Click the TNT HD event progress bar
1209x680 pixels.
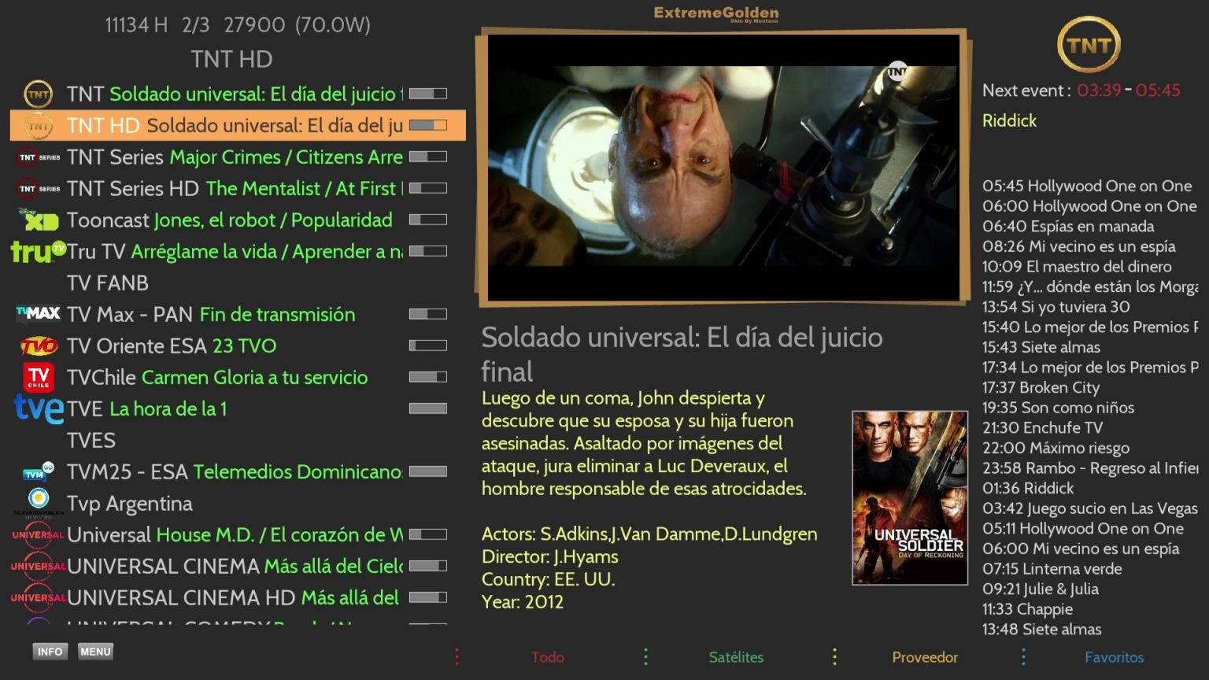point(428,125)
